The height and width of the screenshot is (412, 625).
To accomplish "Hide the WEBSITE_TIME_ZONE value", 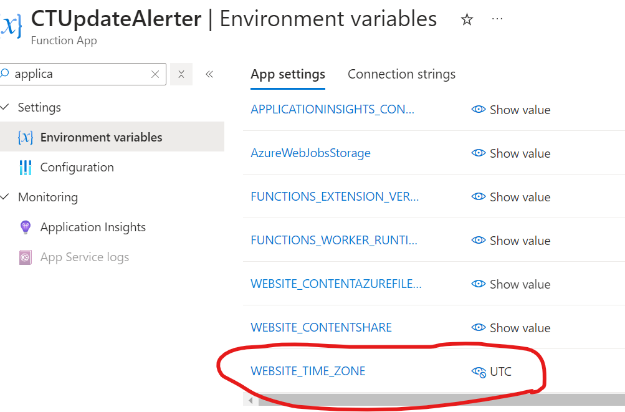I will click(x=479, y=371).
